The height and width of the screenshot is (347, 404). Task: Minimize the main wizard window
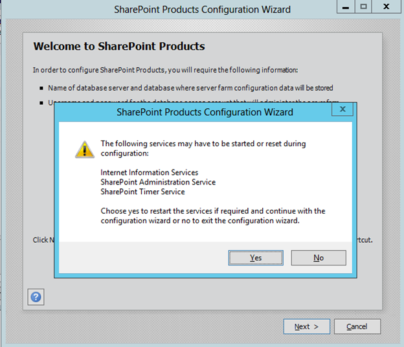pyautogui.click(x=346, y=6)
